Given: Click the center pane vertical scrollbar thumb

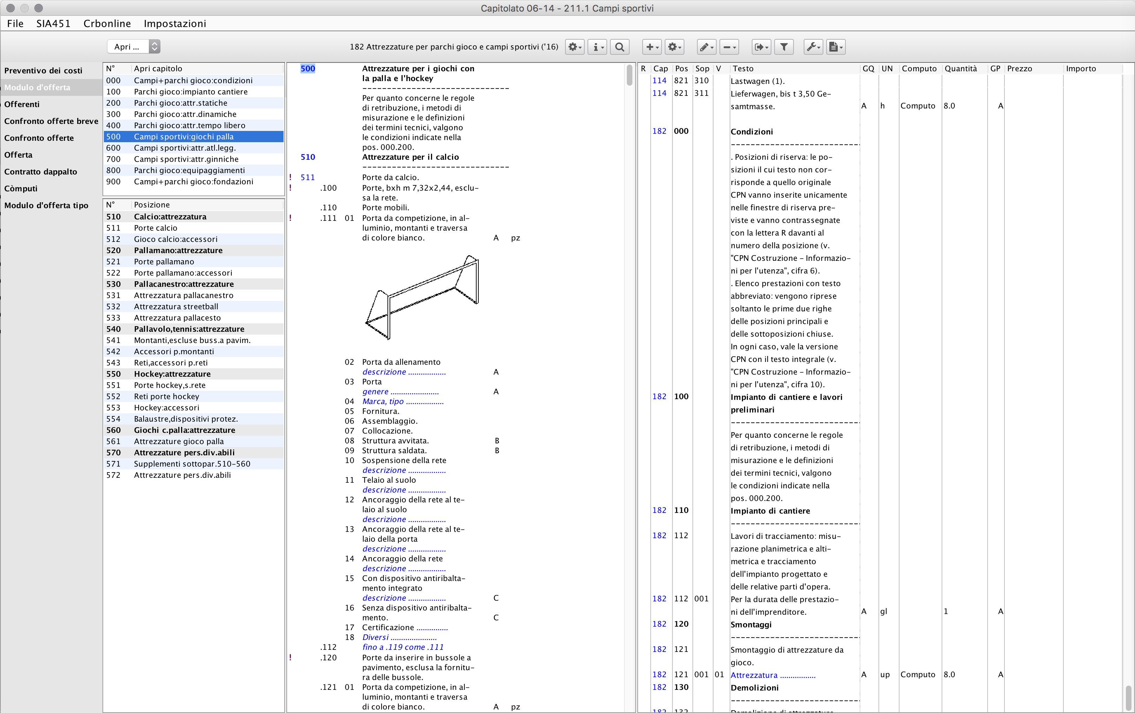Looking at the screenshot, I should (x=630, y=75).
